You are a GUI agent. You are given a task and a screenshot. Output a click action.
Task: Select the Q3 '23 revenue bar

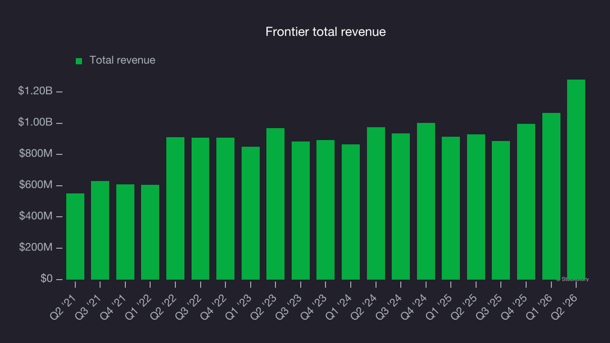(x=301, y=211)
